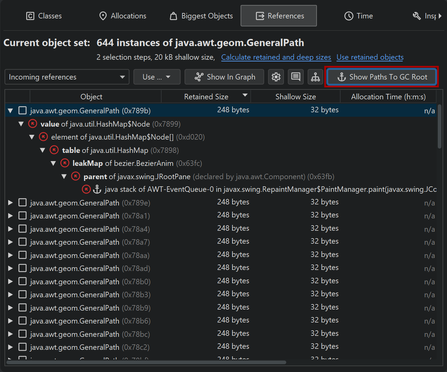Click the hierarchy tree icon button
This screenshot has width=447, height=372.
click(x=315, y=77)
